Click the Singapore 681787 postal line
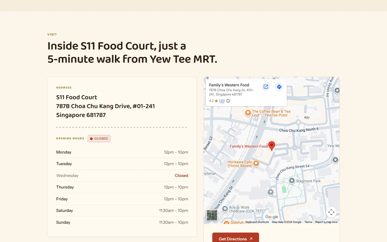Viewport: 387px width, 242px height. pos(81,115)
